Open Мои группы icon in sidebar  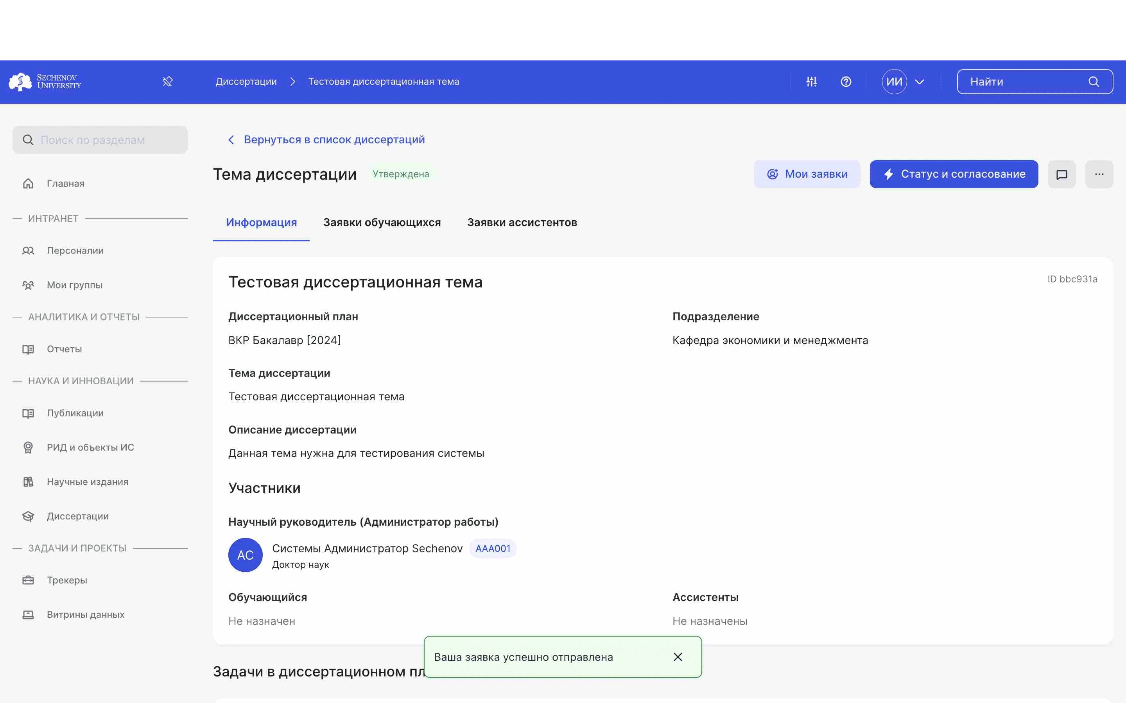(x=28, y=285)
